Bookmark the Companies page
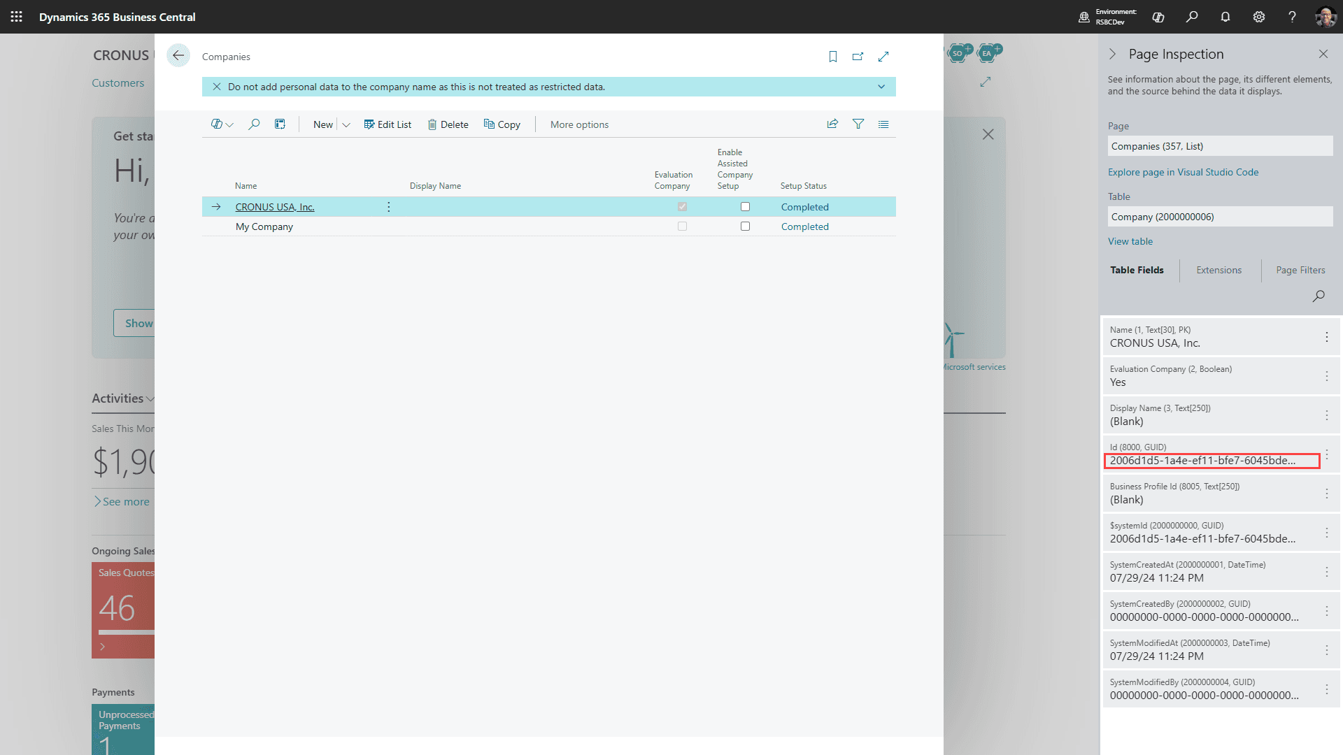This screenshot has width=1343, height=755. click(832, 57)
